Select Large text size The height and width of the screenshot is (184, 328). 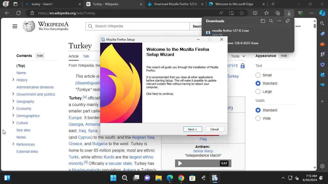[258, 91]
